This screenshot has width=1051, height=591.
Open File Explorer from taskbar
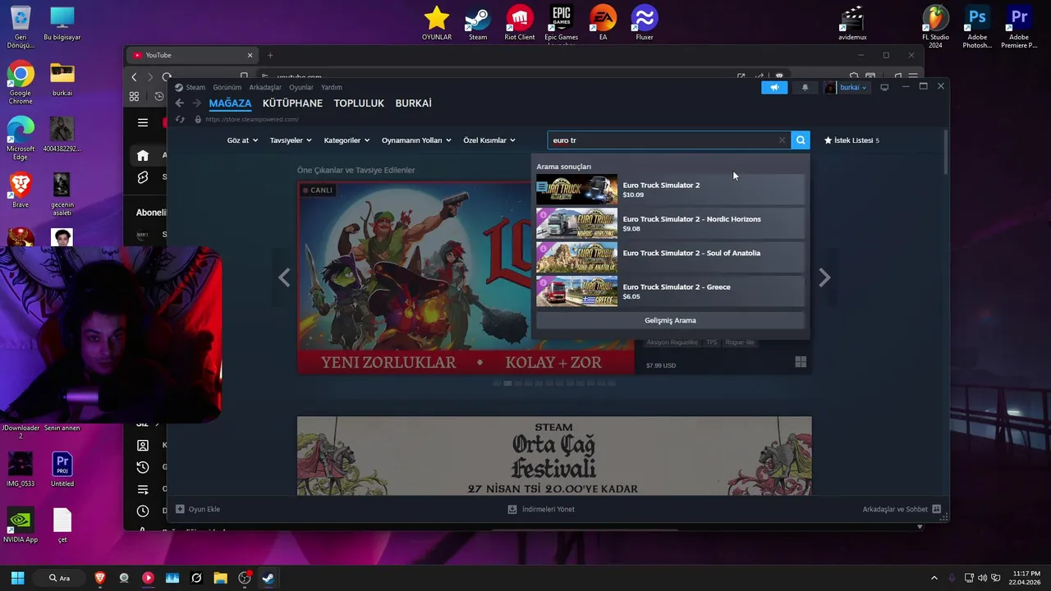pyautogui.click(x=220, y=578)
